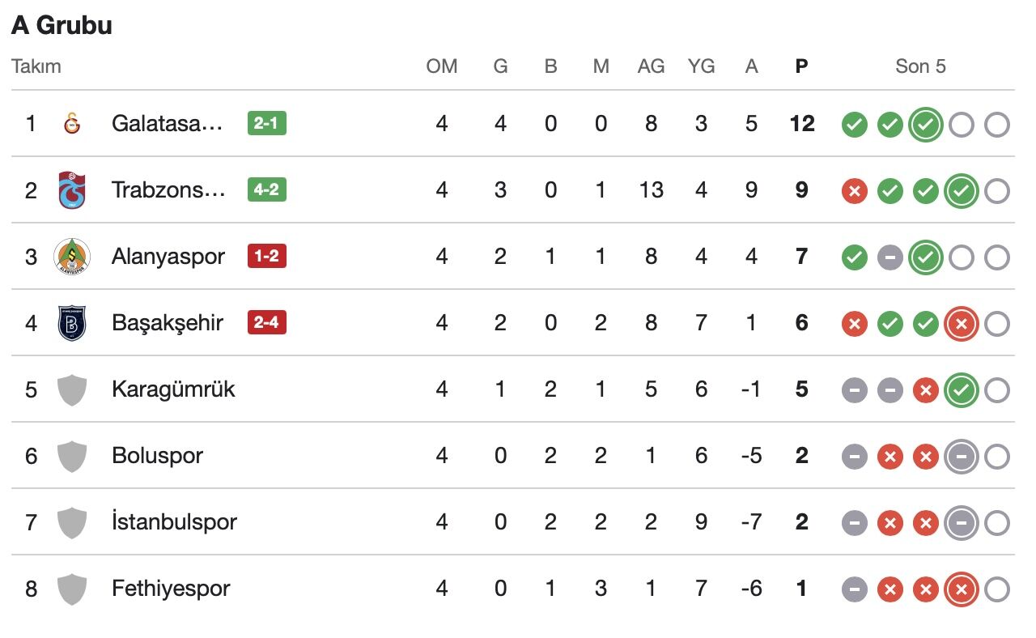
Task: Open Trabzonspor's green 4-2 score badge
Action: pyautogui.click(x=267, y=190)
